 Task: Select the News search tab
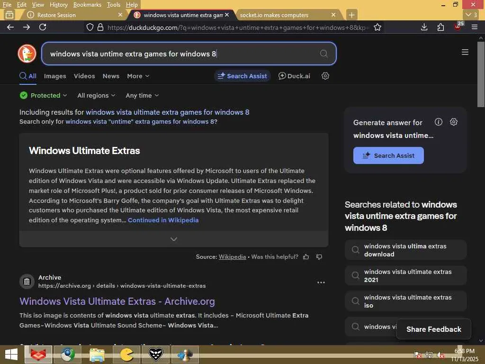point(111,76)
